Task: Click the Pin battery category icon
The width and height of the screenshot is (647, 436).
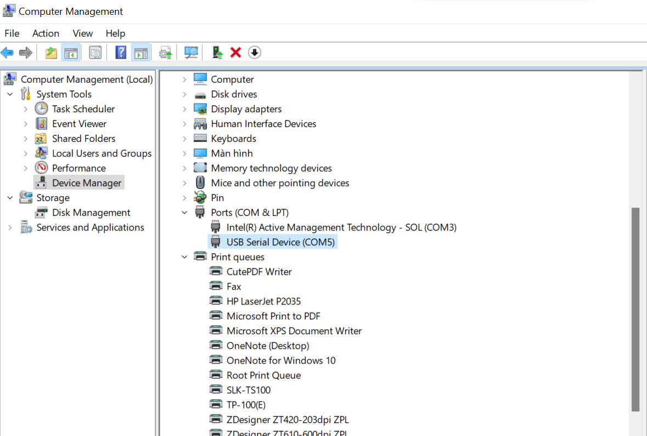Action: pos(200,197)
